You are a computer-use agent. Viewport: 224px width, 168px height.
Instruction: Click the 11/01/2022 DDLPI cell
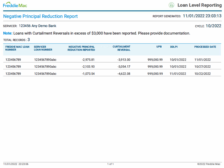point(178,74)
